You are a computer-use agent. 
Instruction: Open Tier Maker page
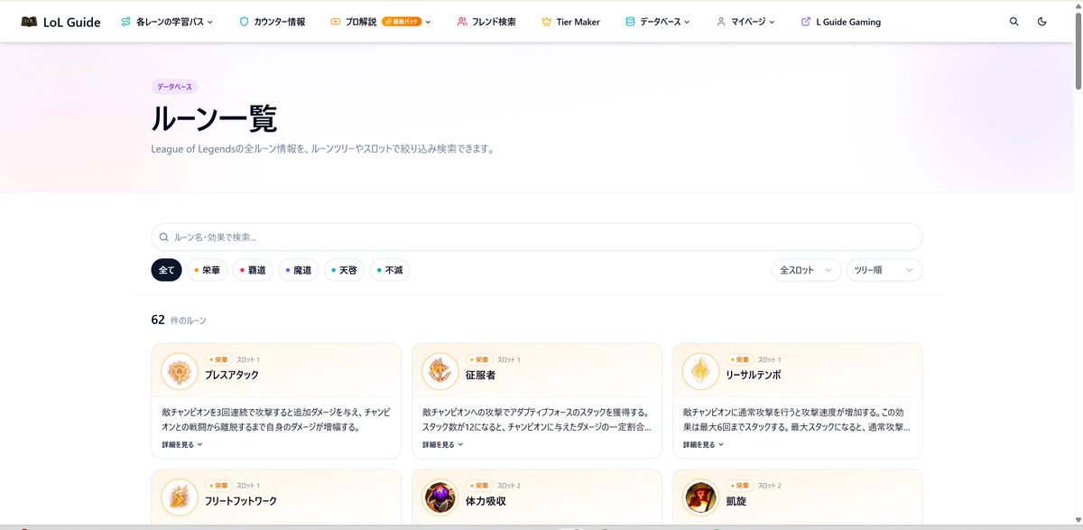[x=570, y=22]
